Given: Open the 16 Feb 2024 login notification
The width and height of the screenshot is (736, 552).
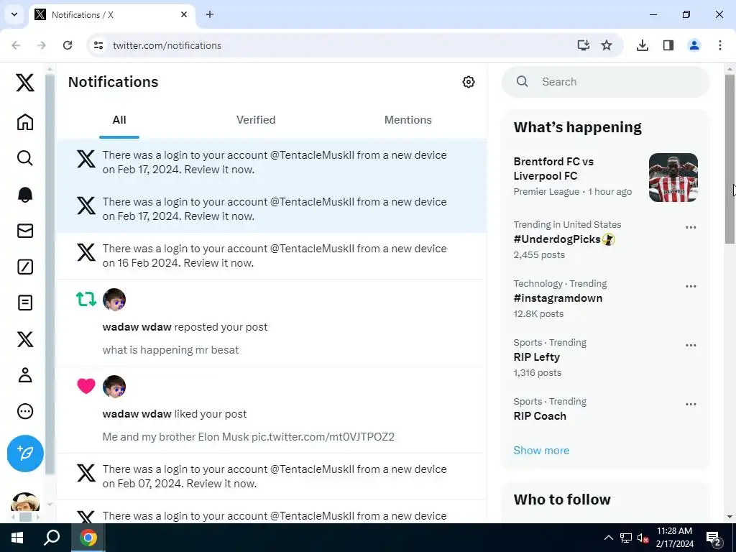Looking at the screenshot, I should [271, 256].
